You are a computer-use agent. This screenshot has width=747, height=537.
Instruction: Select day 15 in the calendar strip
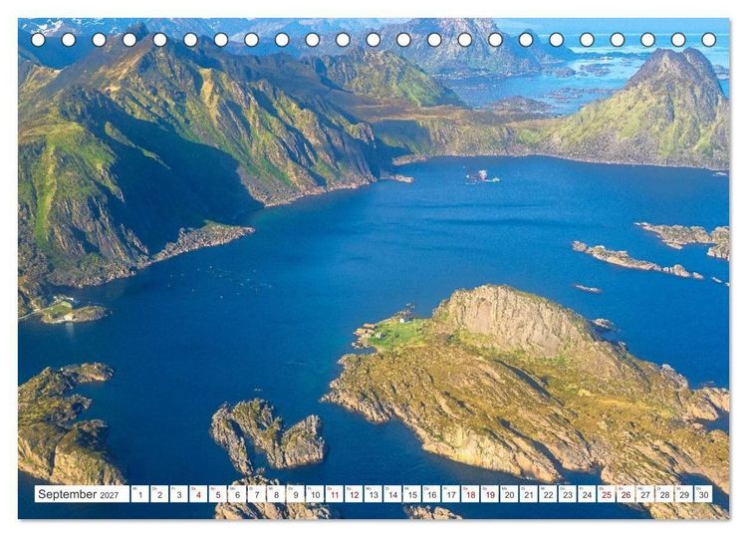412,494
